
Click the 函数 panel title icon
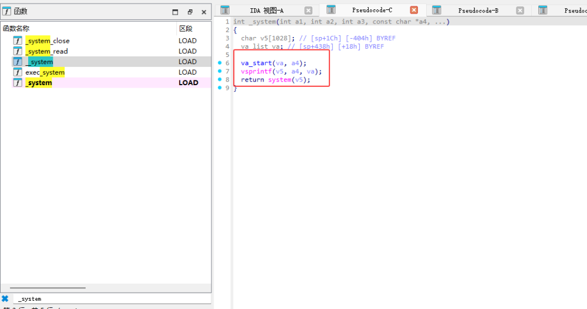tap(7, 11)
